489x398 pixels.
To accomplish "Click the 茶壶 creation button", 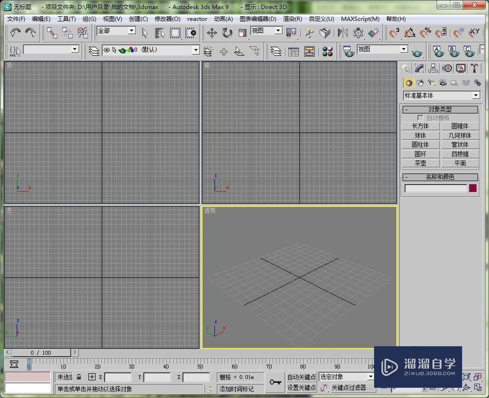I will [x=420, y=163].
